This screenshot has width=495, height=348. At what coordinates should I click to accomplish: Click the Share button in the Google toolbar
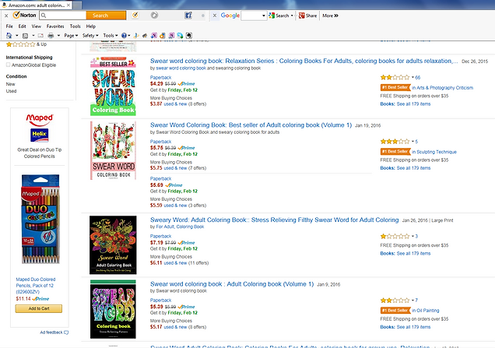[x=307, y=16]
